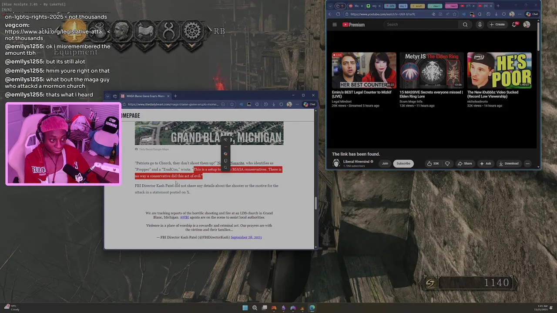Share the YouTube video
Viewport: 557px width, 313px height.
tap(465, 163)
